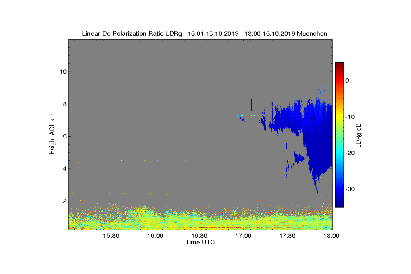
Task: Click the dark blue bottom of the colorbar
Action: [x=339, y=205]
